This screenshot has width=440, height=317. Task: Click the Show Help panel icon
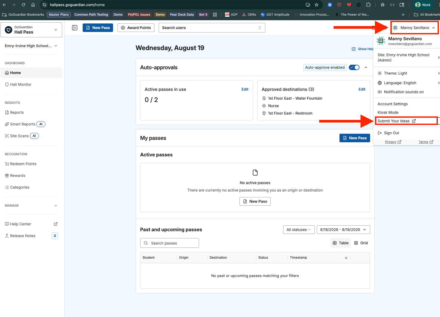[354, 49]
